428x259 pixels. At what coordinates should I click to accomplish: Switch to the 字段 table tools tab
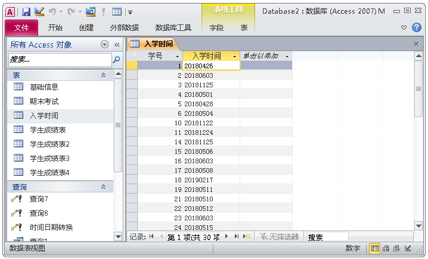tap(216, 27)
